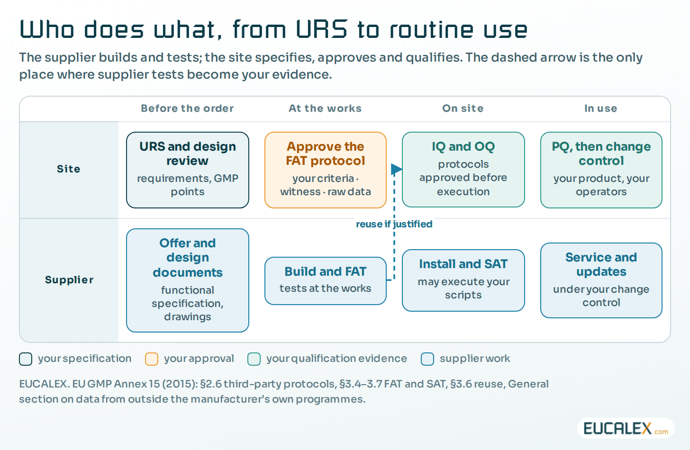690x450 pixels.
Task: Open the 'Service and updates' card
Action: point(601,280)
